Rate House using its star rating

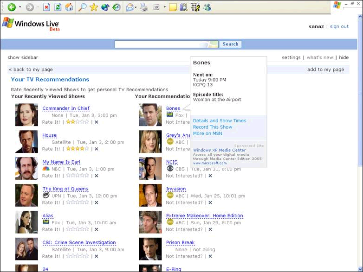point(78,149)
